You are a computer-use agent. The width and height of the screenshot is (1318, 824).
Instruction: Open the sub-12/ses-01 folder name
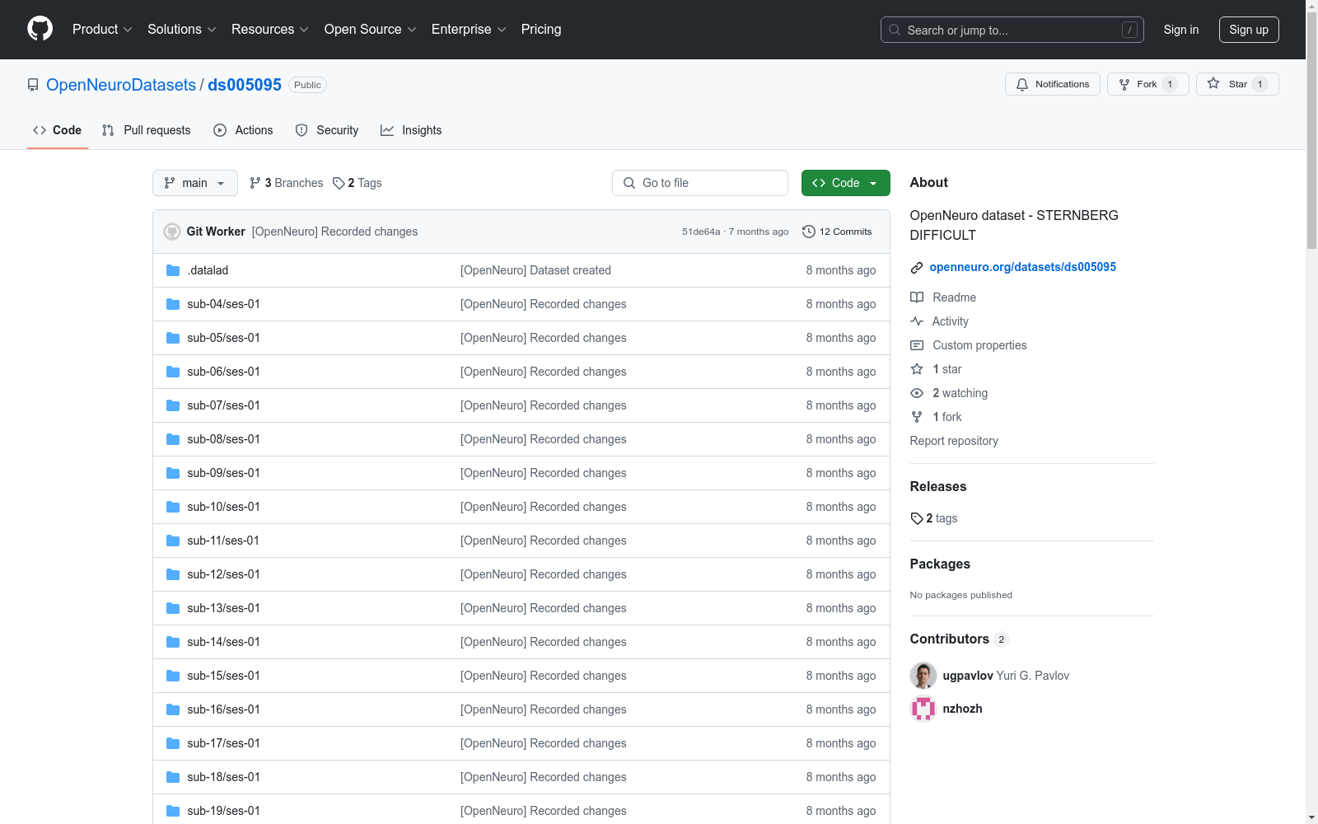[223, 574]
